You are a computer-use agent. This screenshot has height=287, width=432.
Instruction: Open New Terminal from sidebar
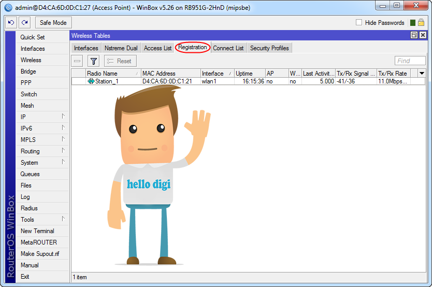coord(42,231)
